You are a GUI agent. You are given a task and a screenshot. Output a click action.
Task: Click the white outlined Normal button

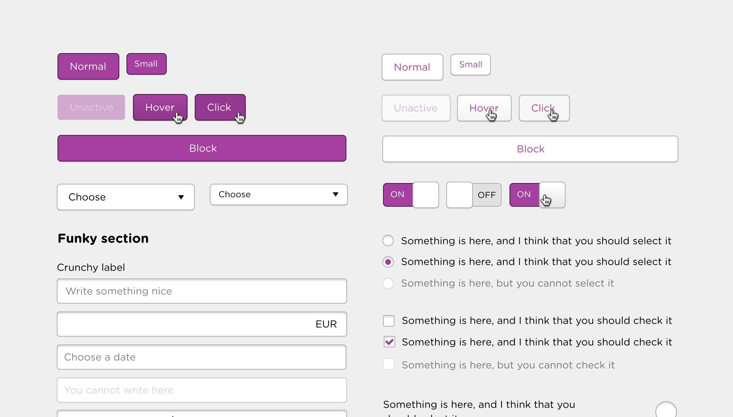pos(412,67)
